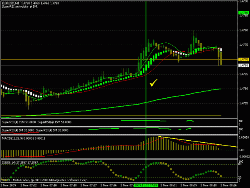The image size is (250, 188).
Task: Click the '2 Nov 07:02' time axis label
Action: click(x=29, y=185)
